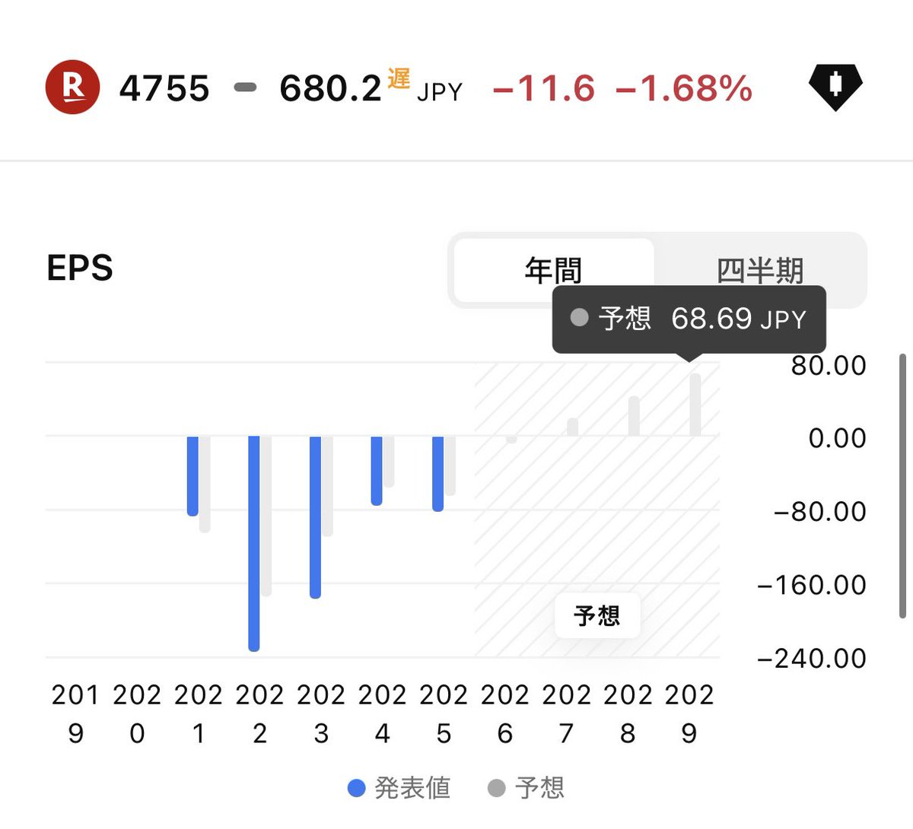
Task: Tap the orange 遅 delayed indicator
Action: click(399, 78)
